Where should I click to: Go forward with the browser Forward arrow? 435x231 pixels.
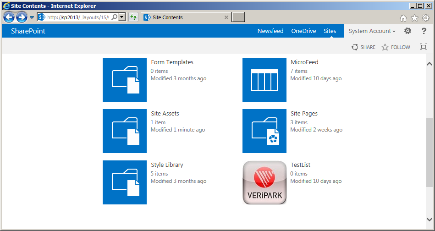pos(22,17)
